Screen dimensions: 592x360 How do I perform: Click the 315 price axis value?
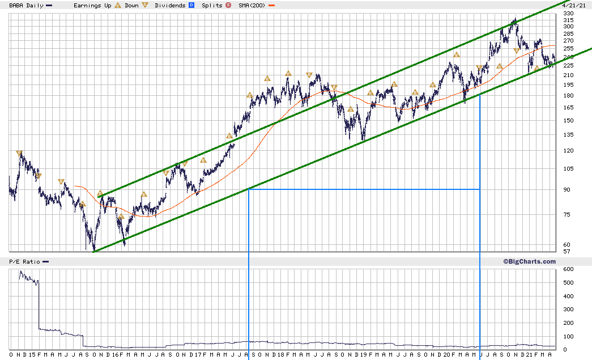[x=568, y=20]
